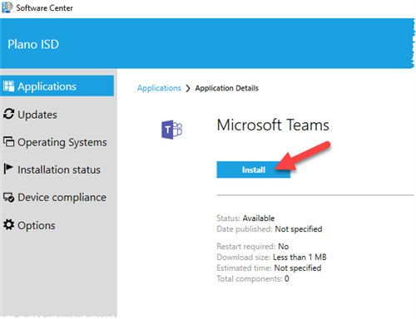Click the Plano ISD header title
416x319 pixels.
coord(33,44)
